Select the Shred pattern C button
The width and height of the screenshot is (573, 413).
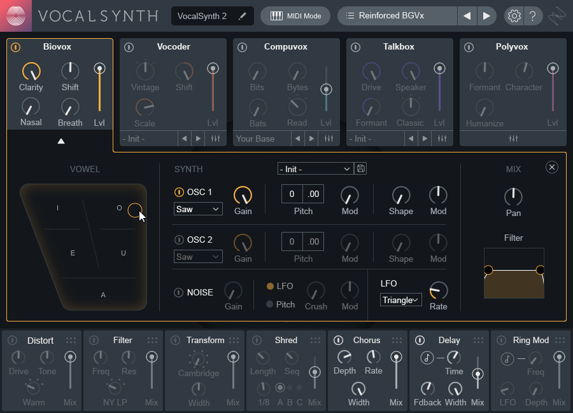tap(299, 388)
